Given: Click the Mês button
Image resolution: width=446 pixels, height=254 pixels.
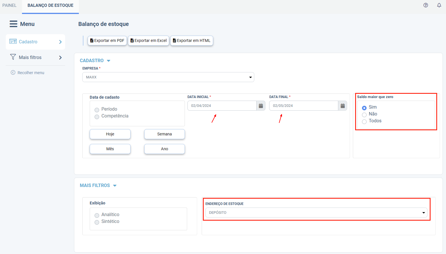Looking at the screenshot, I should [110, 149].
